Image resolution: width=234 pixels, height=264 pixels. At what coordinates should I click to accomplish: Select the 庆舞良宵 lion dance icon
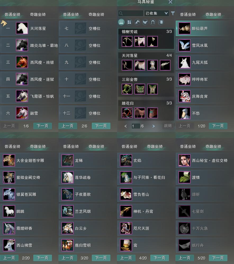click(x=184, y=96)
